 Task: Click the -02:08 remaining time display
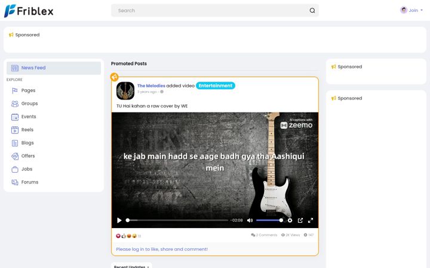[236, 220]
